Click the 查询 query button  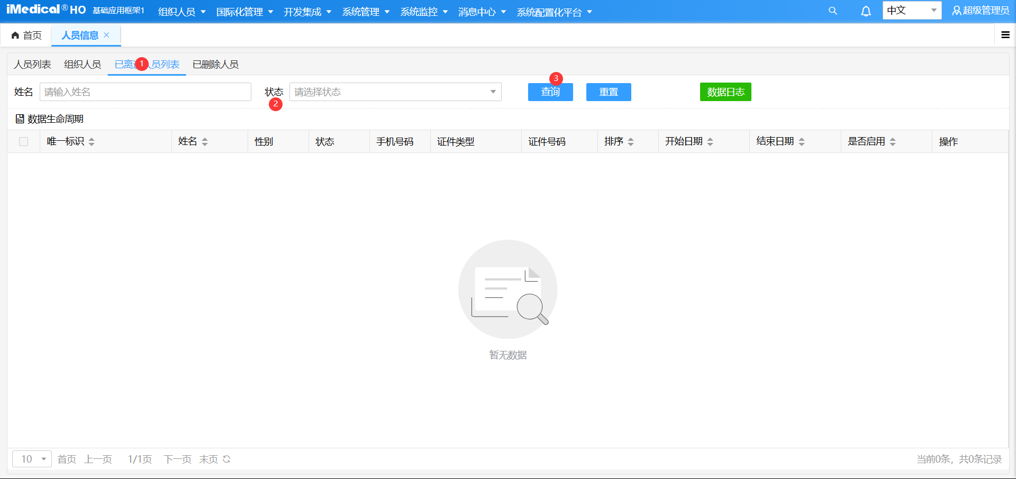[550, 92]
